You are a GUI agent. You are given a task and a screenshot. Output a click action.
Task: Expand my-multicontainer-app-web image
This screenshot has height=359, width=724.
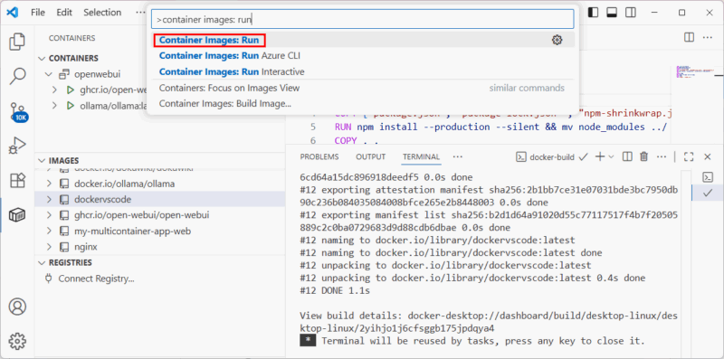[49, 231]
